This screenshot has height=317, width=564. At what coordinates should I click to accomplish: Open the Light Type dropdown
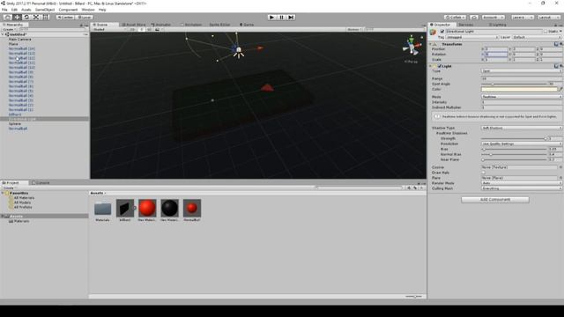coord(522,71)
